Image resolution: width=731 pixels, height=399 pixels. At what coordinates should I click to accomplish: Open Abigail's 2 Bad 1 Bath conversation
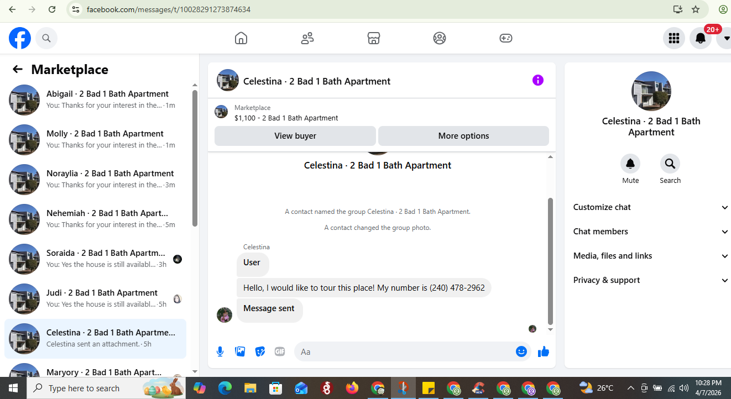[x=95, y=100]
